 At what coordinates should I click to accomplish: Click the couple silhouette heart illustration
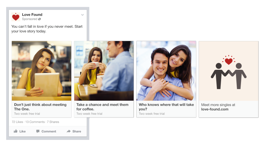[229, 71]
